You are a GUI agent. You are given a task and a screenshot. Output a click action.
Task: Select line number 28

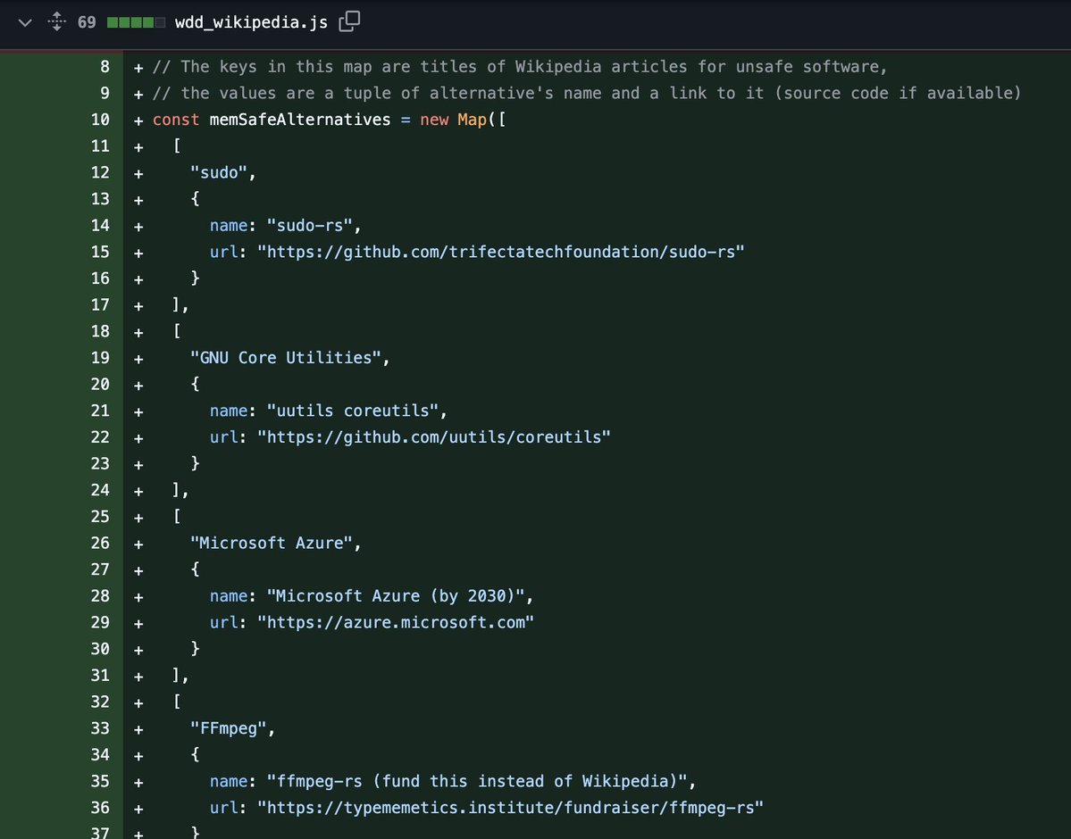(100, 596)
